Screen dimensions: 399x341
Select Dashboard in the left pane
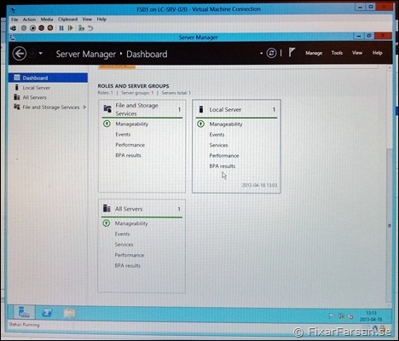point(48,78)
